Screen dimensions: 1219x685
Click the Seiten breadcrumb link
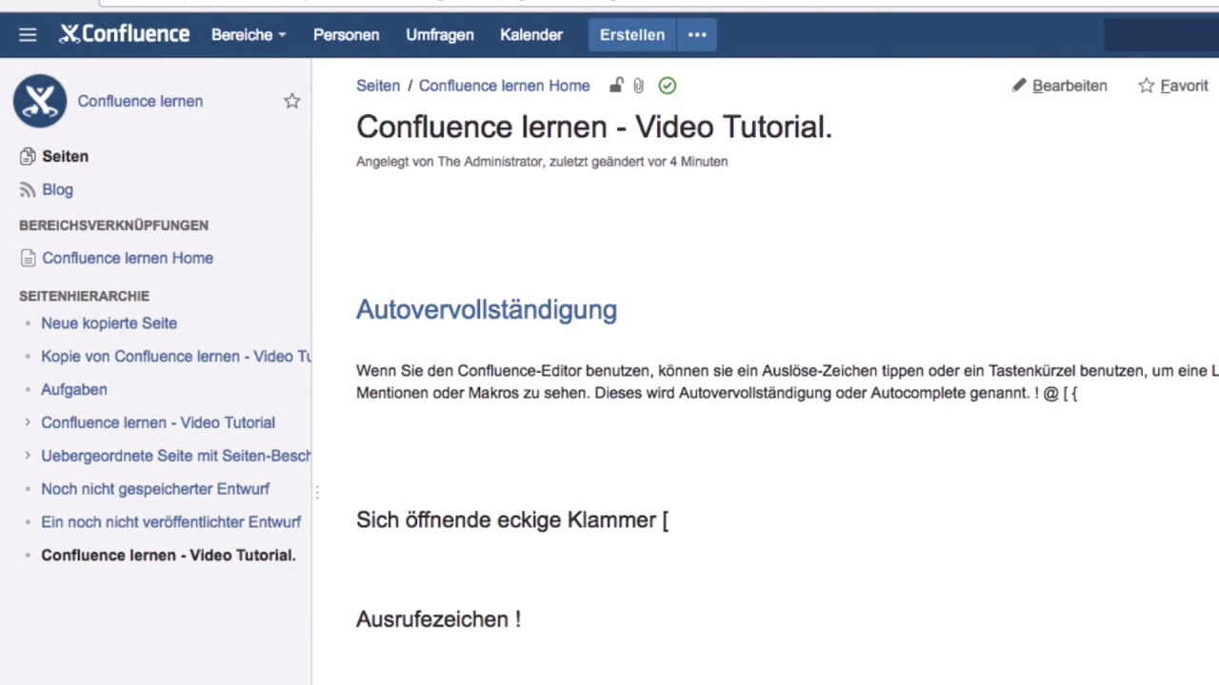[x=378, y=86]
